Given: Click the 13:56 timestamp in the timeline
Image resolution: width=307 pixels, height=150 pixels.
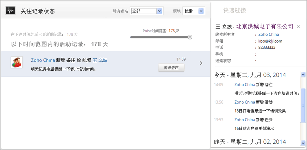Looking at the screenshot, I should click(x=219, y=102).
